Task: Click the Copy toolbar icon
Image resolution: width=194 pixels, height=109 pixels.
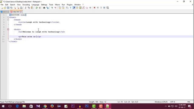Action: point(29,8)
